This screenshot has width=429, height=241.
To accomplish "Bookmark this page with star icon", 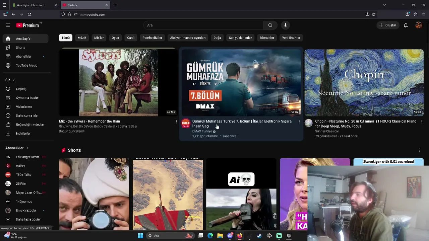I will point(374,14).
